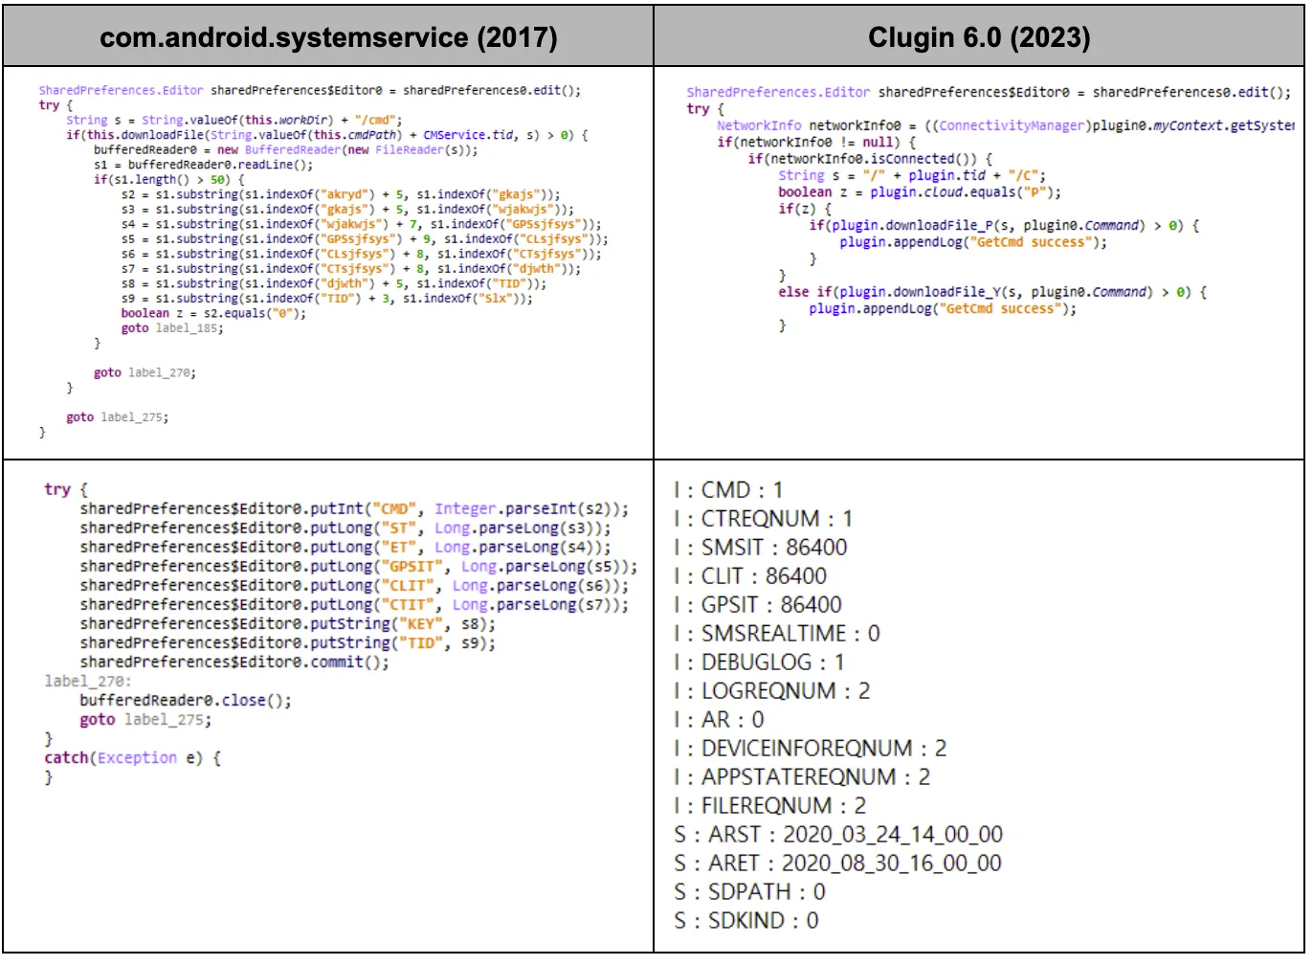Image resolution: width=1313 pixels, height=965 pixels.
Task: Click the 'label_270:' label line
Action: click(88, 682)
